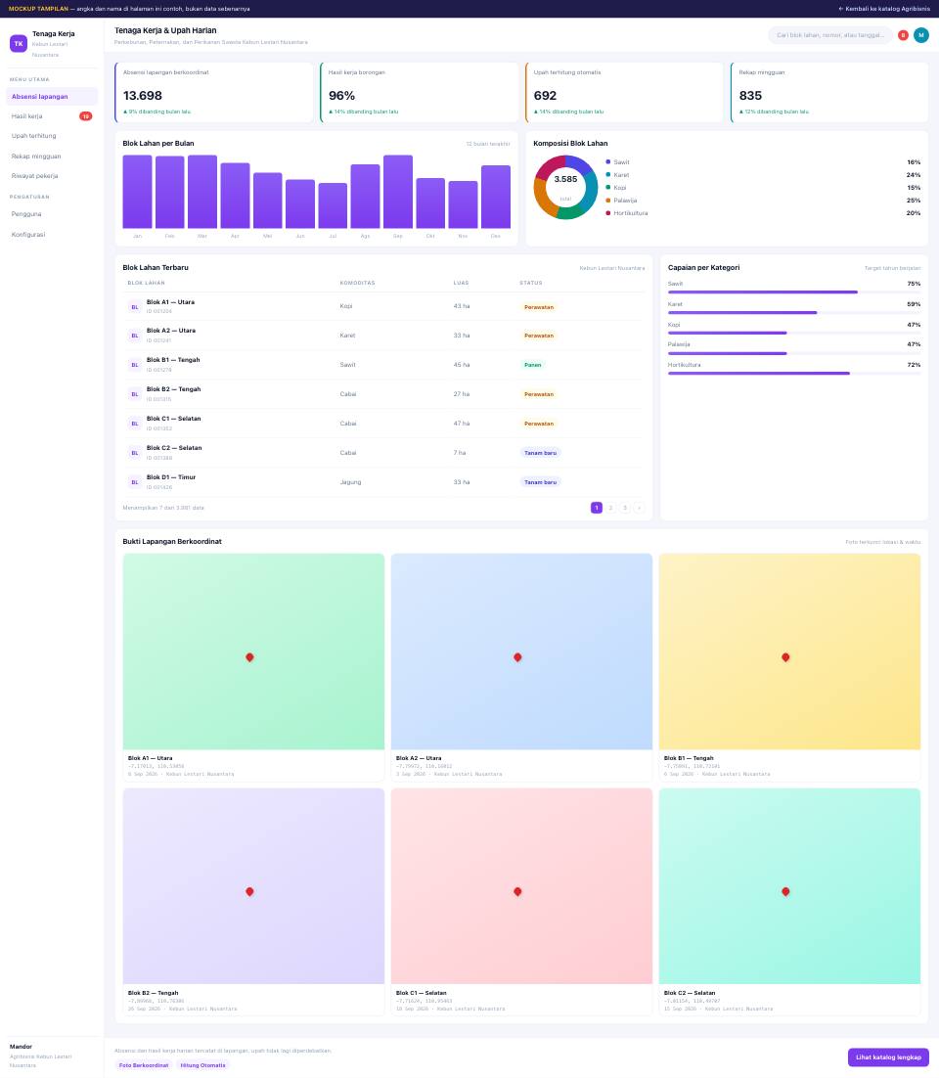This screenshot has height=1078, width=939.
Task: Click the map pin on Blok C2 — Selatan photo
Action: point(785,892)
